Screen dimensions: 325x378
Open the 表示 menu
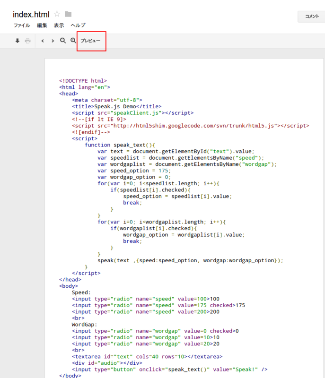point(59,26)
